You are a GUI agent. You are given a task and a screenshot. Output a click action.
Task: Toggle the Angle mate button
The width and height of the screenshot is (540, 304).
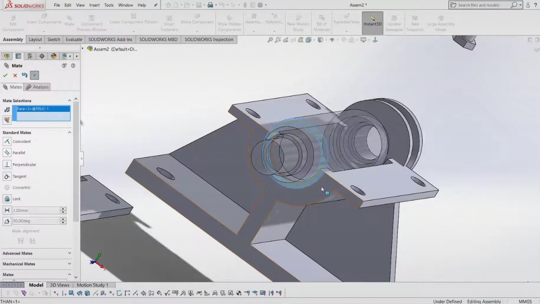7,221
